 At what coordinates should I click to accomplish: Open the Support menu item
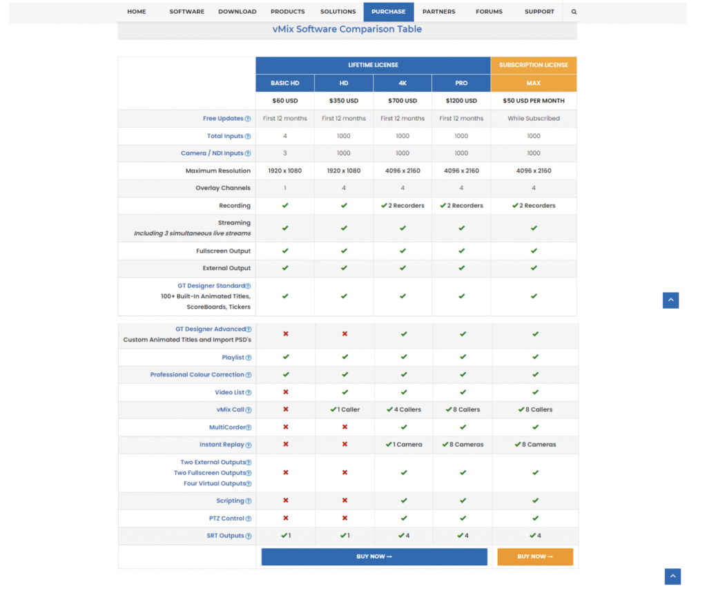pyautogui.click(x=539, y=12)
